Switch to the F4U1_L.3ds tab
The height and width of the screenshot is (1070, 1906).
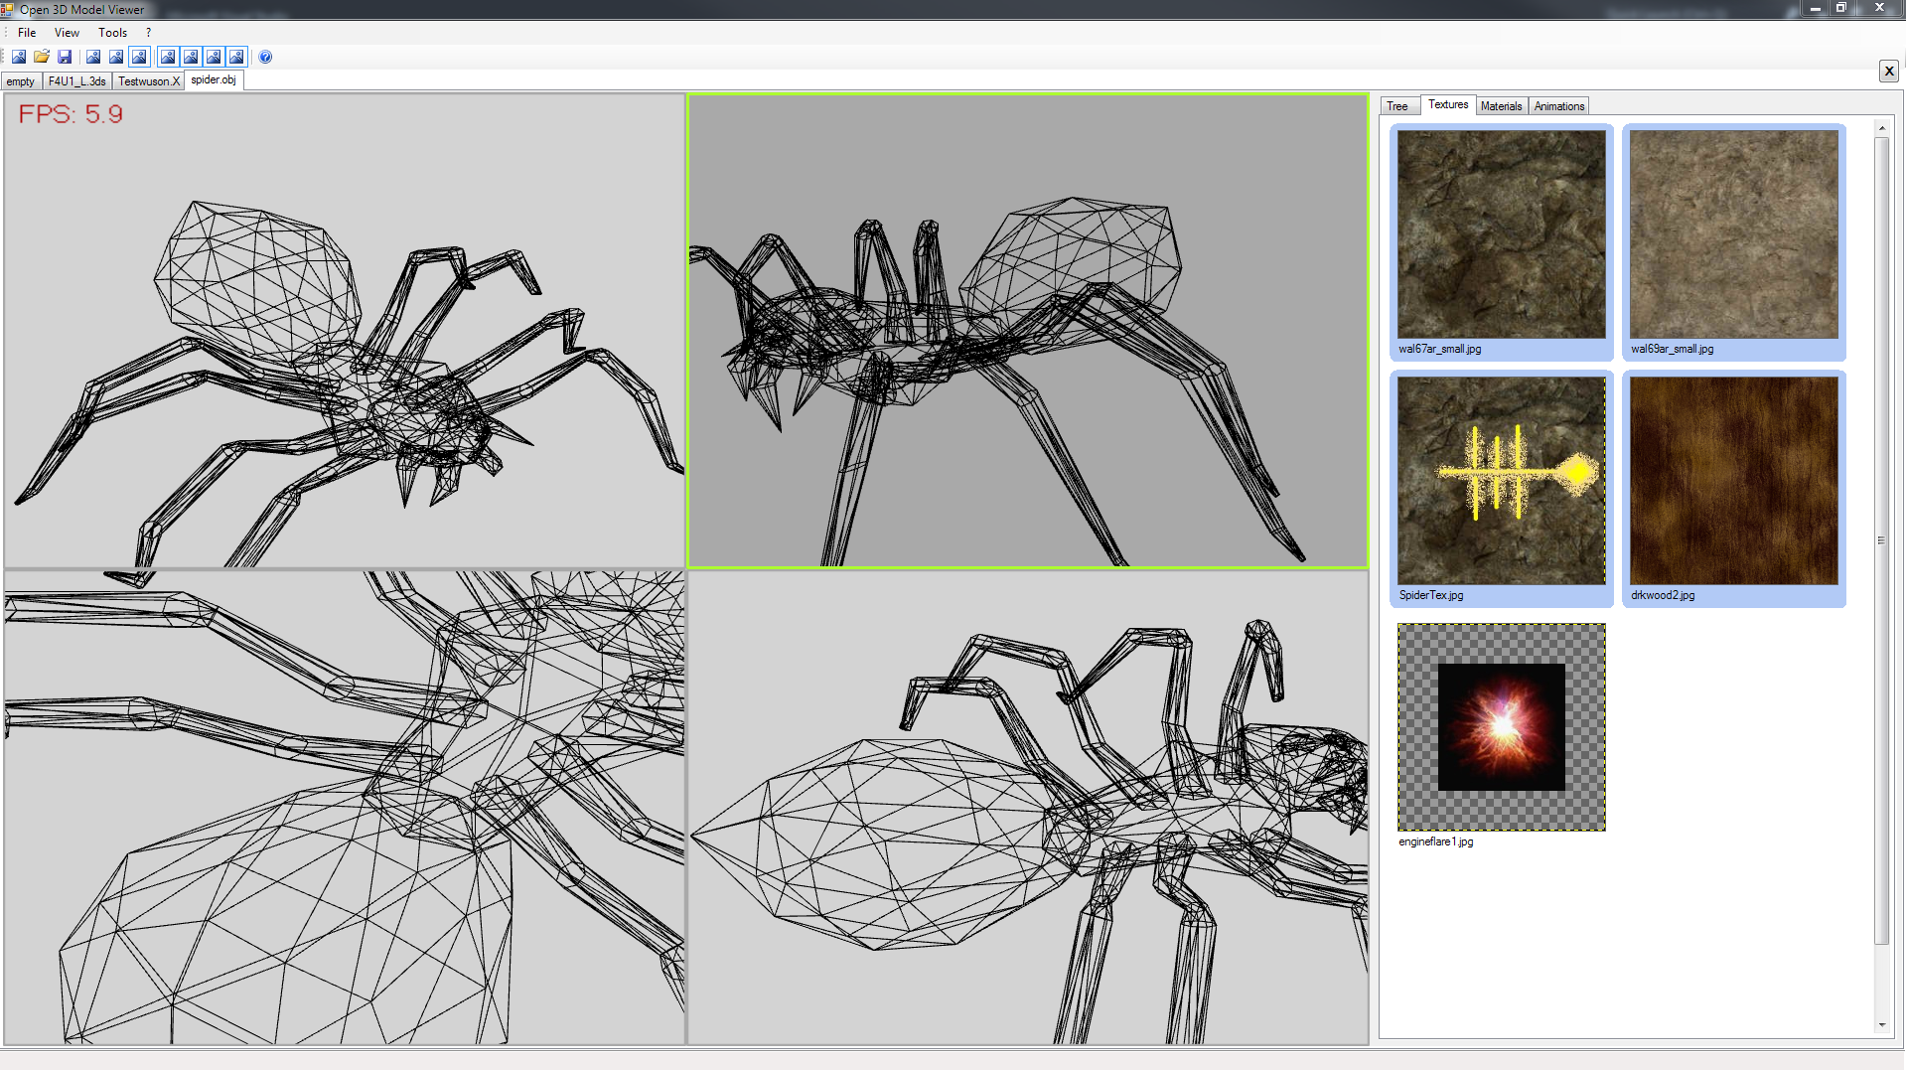(76, 81)
